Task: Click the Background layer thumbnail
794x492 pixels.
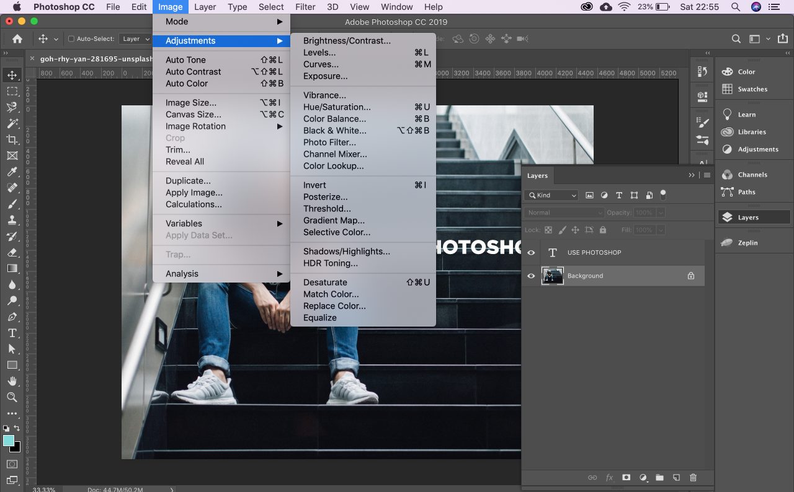Action: click(552, 276)
